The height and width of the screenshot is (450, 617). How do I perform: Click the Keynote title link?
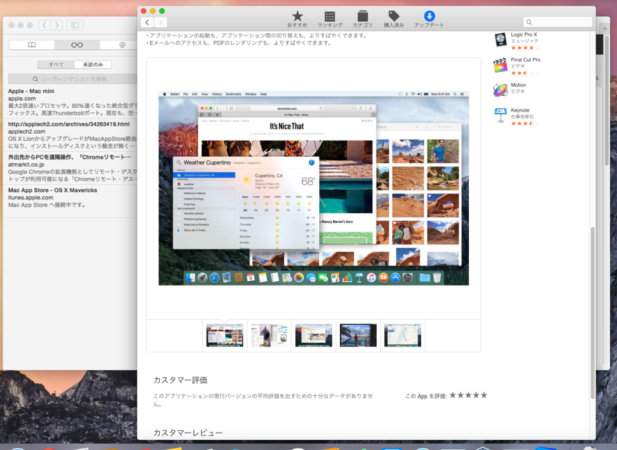[520, 110]
